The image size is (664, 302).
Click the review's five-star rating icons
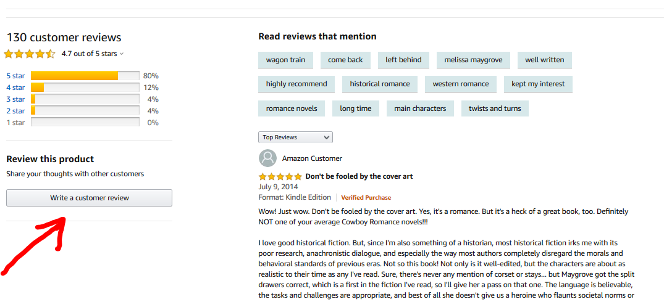click(x=280, y=176)
